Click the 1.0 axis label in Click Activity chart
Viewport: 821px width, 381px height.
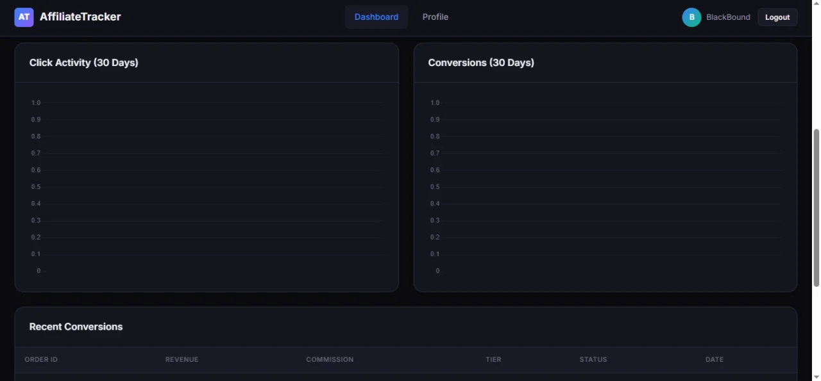click(36, 103)
